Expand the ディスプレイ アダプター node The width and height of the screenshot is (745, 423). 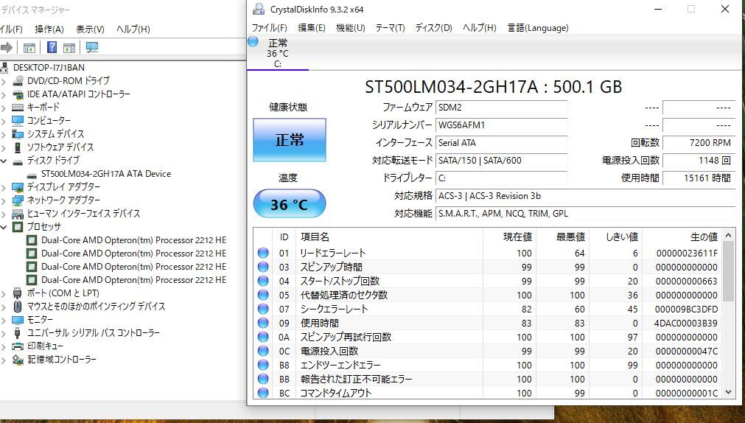point(4,187)
